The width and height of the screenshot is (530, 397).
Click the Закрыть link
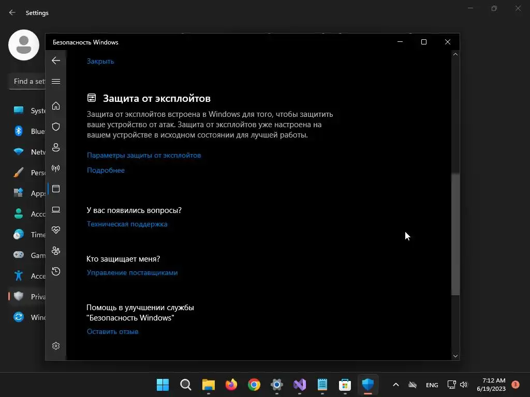pos(100,61)
